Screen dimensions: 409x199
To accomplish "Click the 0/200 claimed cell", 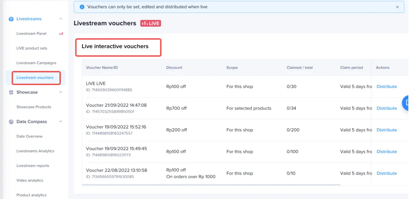I will (292, 130).
